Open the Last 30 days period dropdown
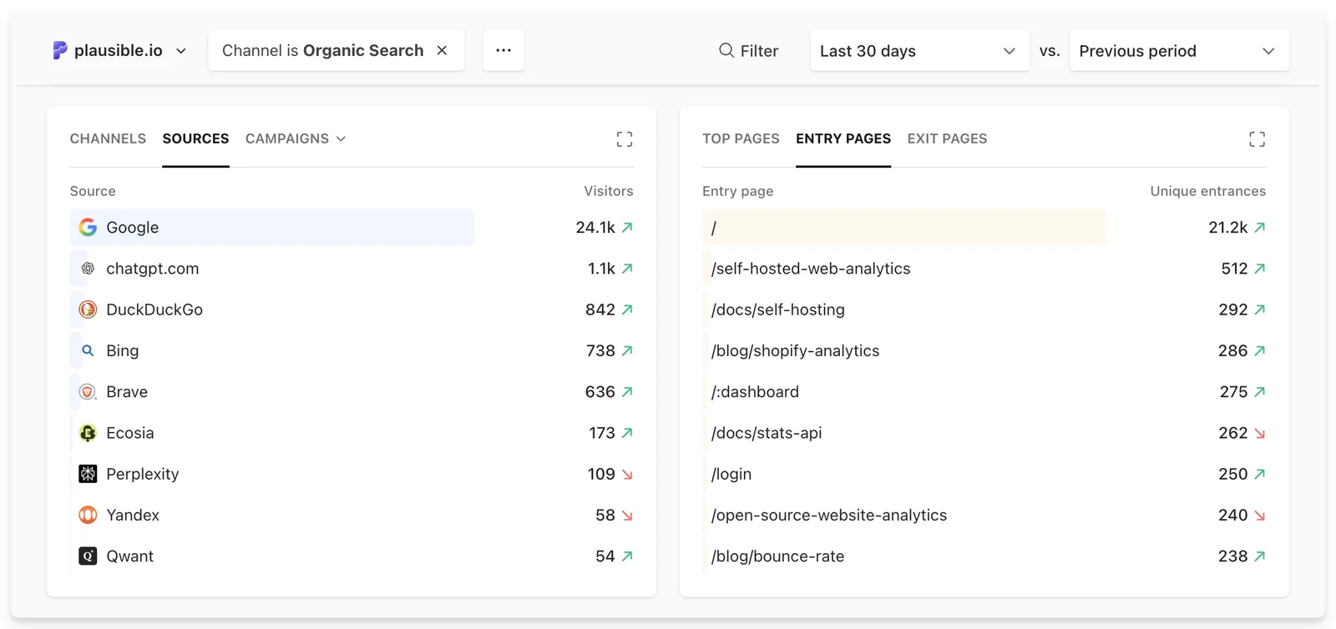Screen dimensions: 1336x629 tap(919, 51)
